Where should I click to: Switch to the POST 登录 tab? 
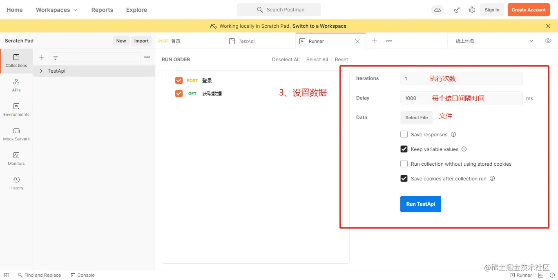point(190,41)
